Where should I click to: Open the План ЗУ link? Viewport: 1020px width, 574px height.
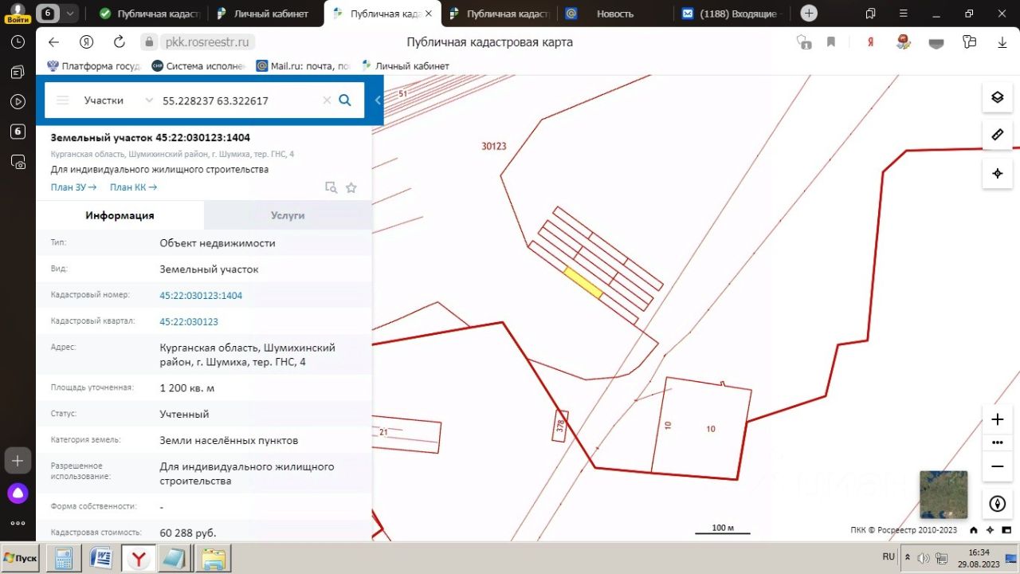[73, 187]
